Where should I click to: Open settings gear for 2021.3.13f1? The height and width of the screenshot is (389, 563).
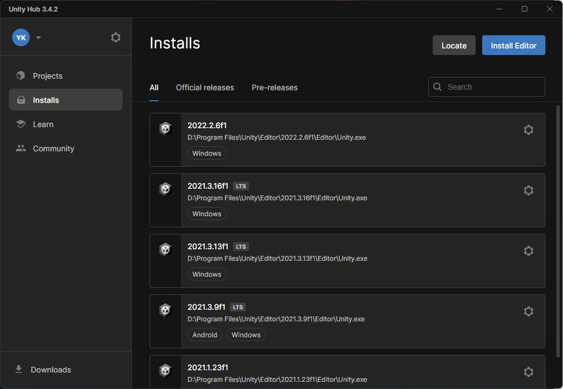pos(528,251)
